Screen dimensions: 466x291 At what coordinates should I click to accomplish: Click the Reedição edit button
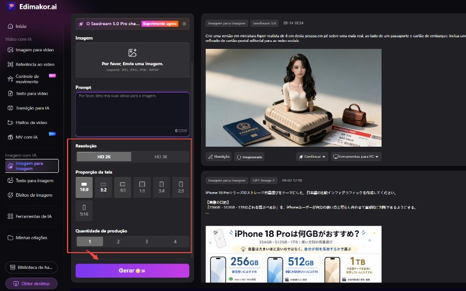[x=219, y=157]
